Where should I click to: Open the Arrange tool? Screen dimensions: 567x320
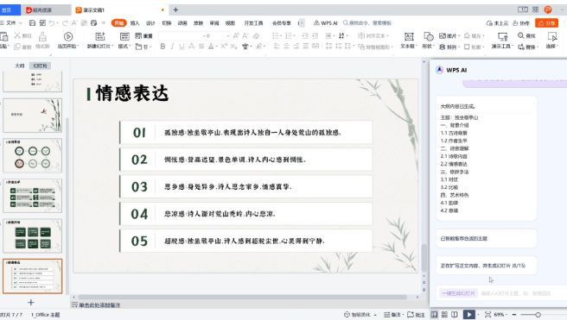click(x=448, y=47)
